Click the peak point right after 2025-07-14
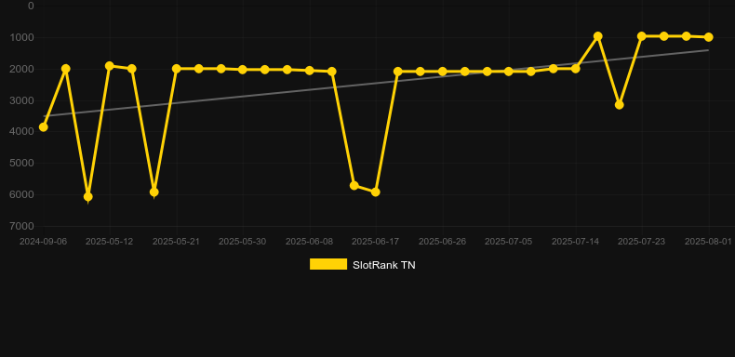 click(597, 36)
